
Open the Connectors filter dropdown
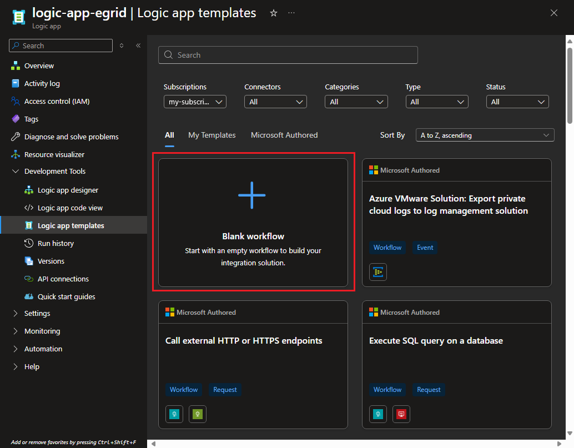[275, 102]
